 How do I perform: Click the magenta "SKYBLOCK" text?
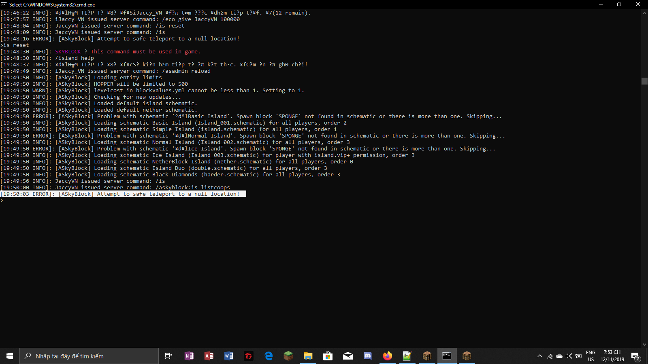click(68, 52)
